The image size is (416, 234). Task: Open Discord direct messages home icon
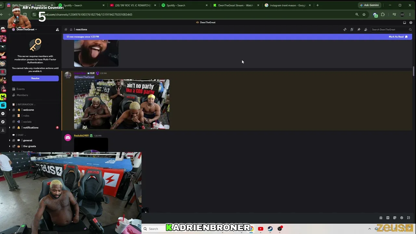tap(3, 30)
